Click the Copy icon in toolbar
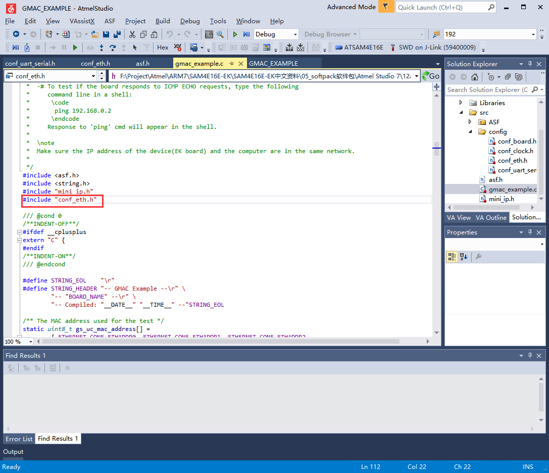 143,34
